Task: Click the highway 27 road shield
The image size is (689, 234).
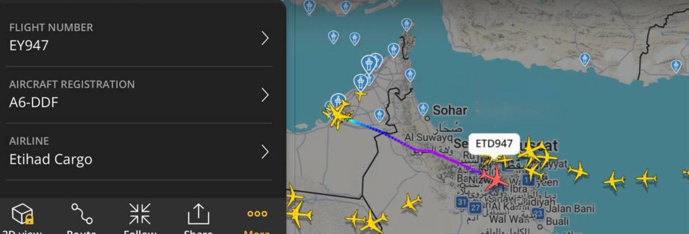Action: [x=475, y=208]
